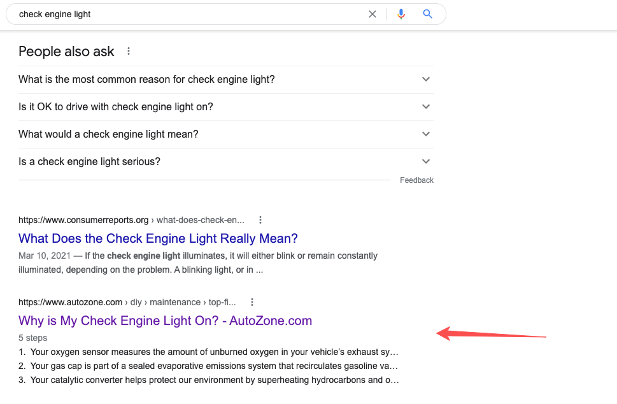Open the three-dot menu beside People also ask

pos(129,51)
